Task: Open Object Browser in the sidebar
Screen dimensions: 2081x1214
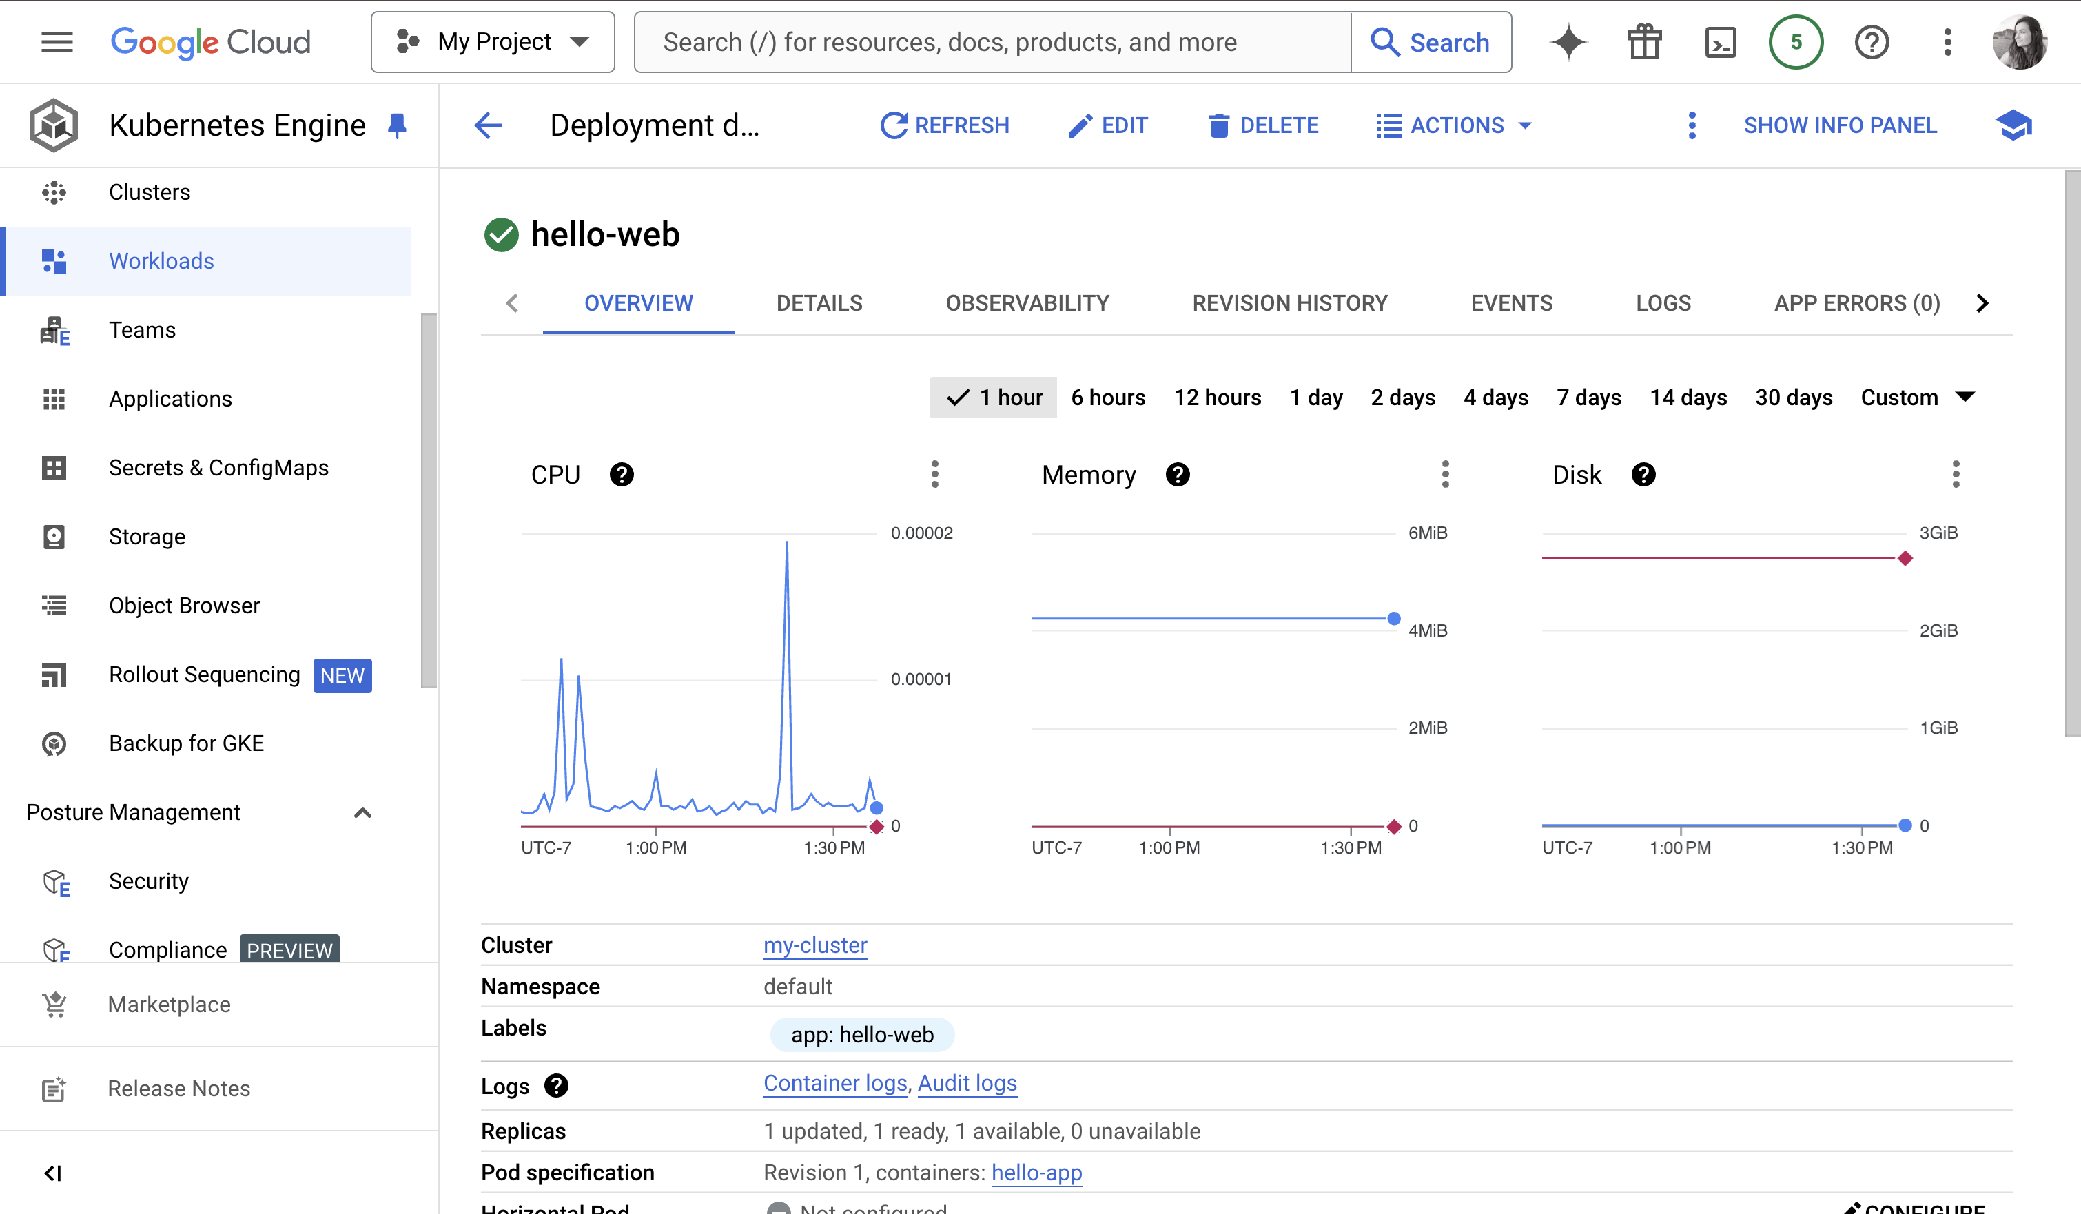Action: (x=207, y=606)
